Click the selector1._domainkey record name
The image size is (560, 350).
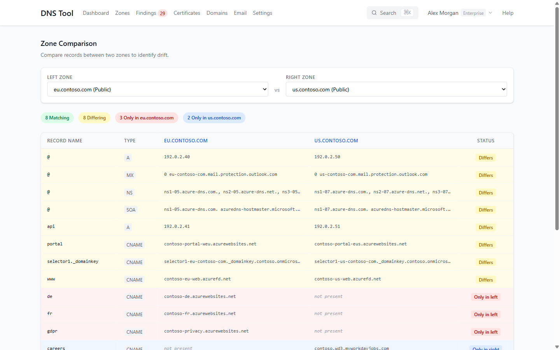pyautogui.click(x=73, y=261)
